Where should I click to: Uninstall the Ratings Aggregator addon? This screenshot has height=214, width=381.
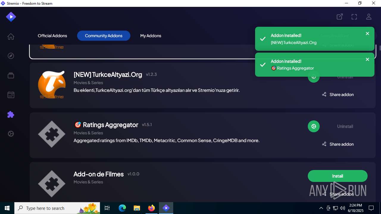(345, 126)
